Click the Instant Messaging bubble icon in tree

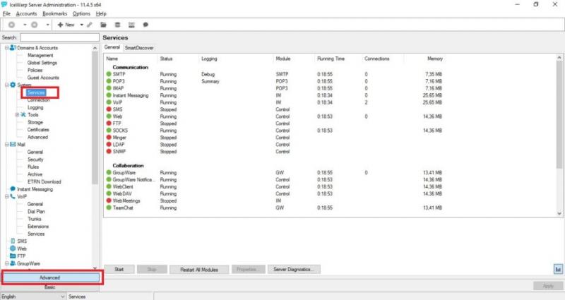[x=13, y=188]
